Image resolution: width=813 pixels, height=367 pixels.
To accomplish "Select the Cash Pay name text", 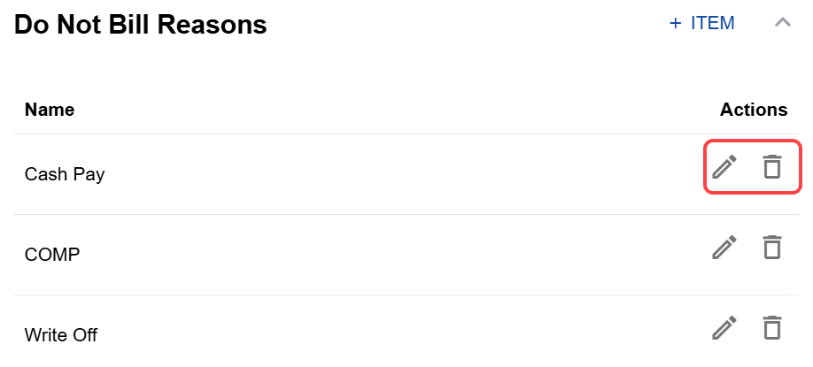I will tap(65, 174).
